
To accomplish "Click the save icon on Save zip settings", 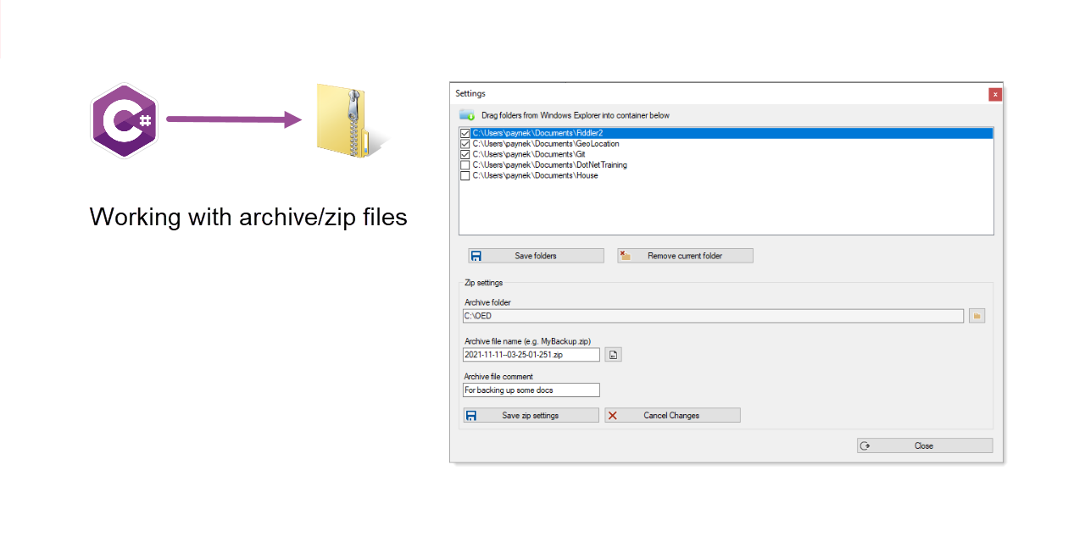I will point(471,415).
